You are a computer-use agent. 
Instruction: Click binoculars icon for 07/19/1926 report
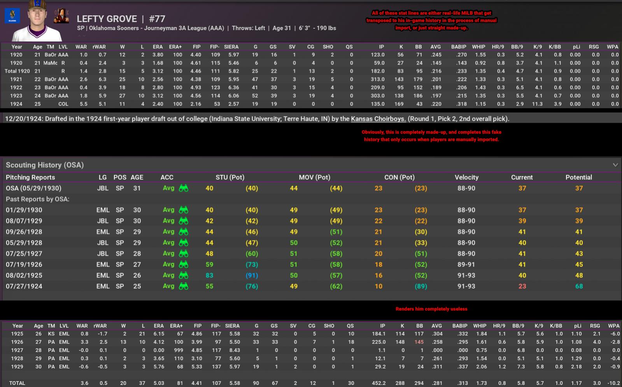pyautogui.click(x=183, y=264)
